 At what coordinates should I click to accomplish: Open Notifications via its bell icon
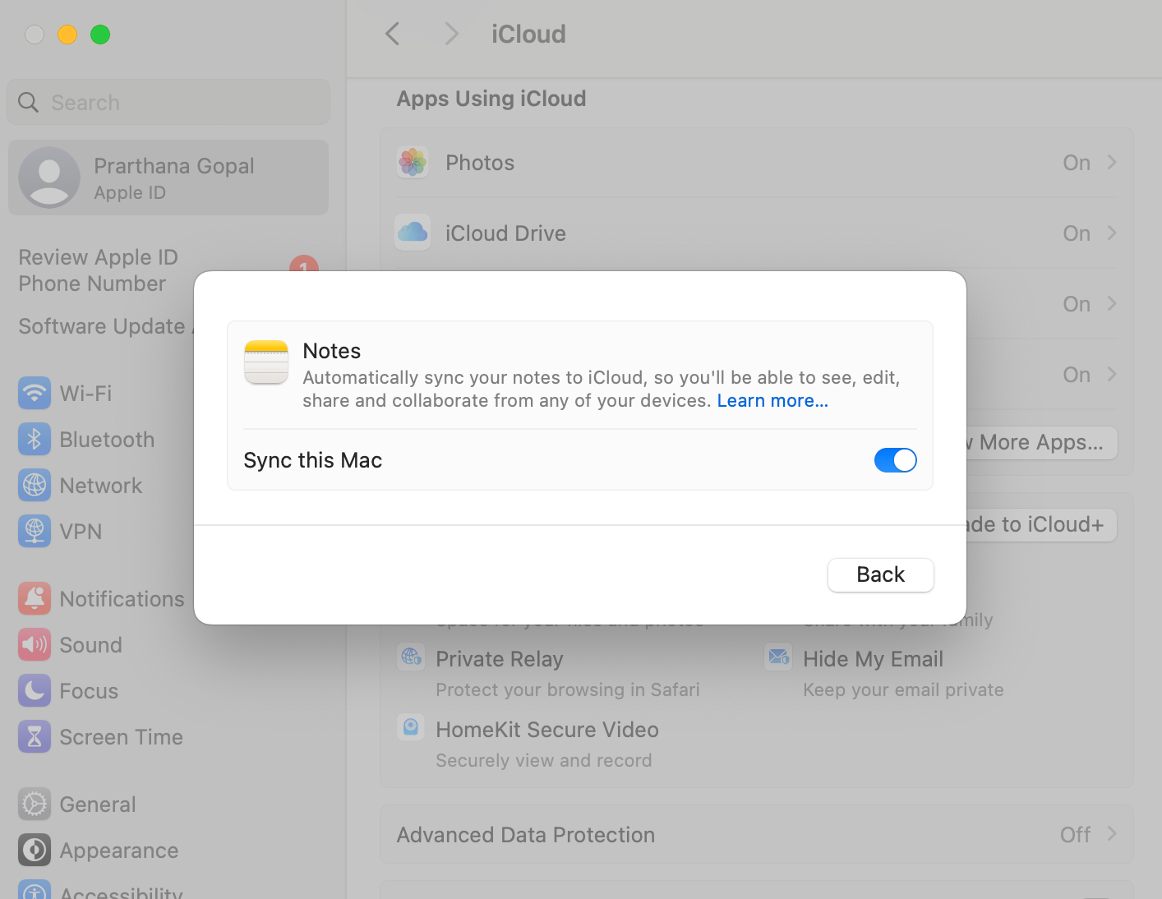(34, 598)
